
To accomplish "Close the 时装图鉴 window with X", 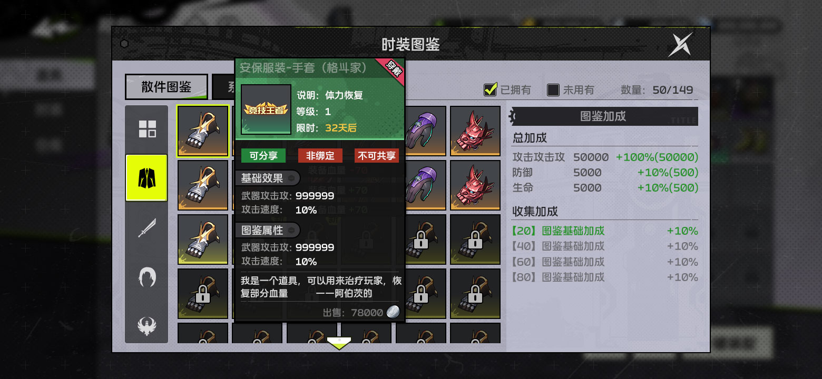I will (680, 44).
